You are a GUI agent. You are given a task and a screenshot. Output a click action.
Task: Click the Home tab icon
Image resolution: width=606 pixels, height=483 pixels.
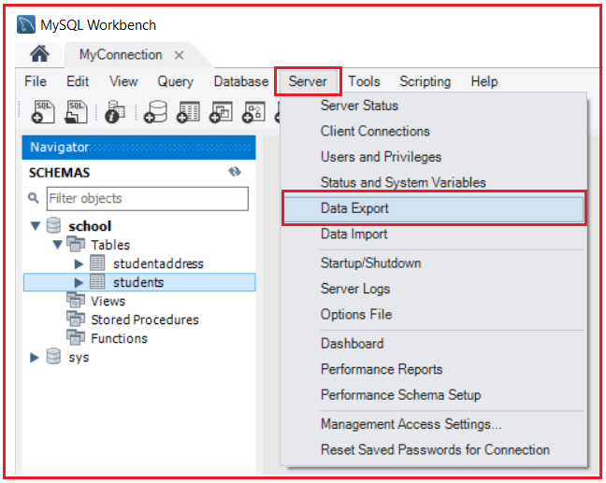(39, 53)
